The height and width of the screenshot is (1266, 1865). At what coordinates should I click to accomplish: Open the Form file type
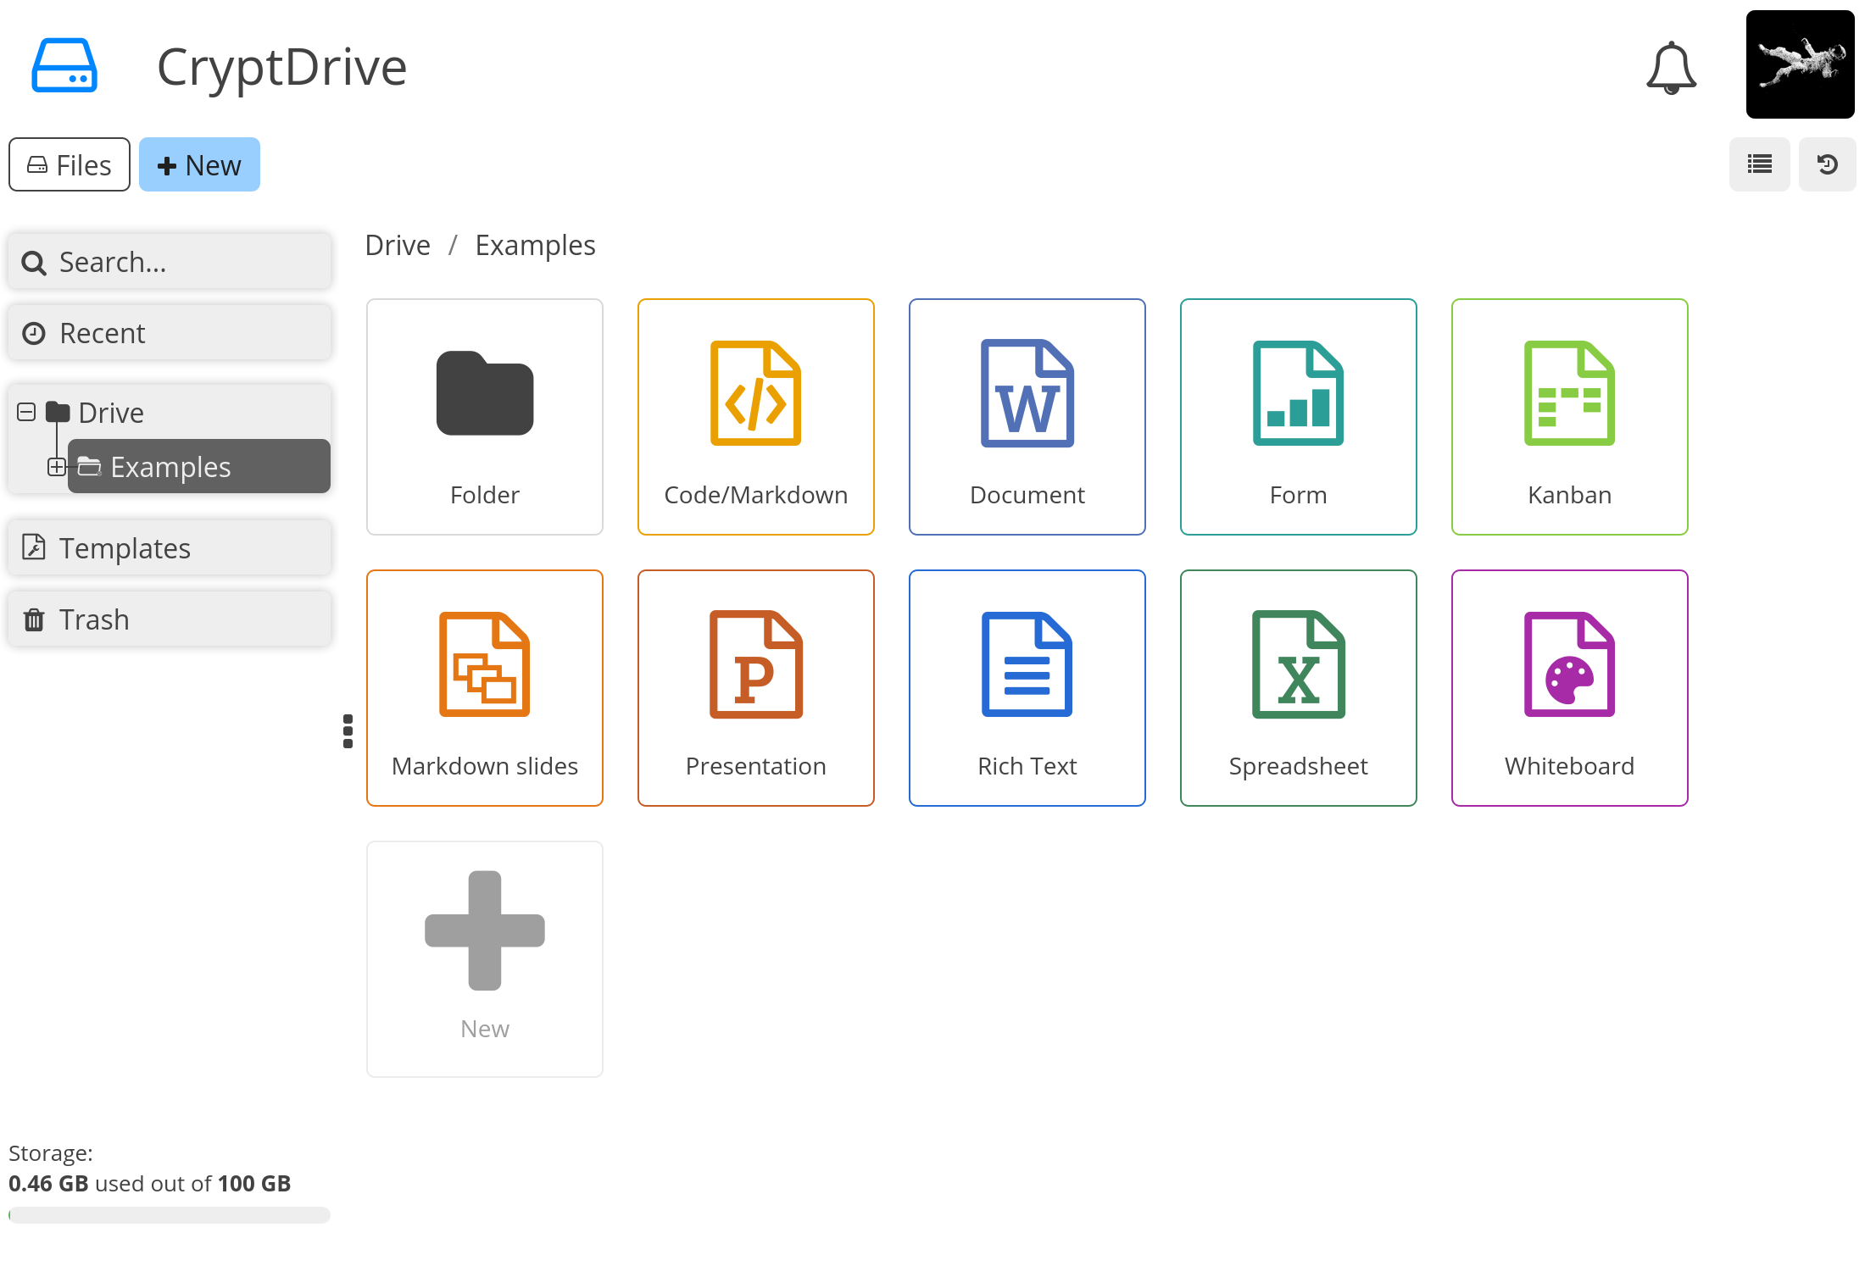point(1299,417)
